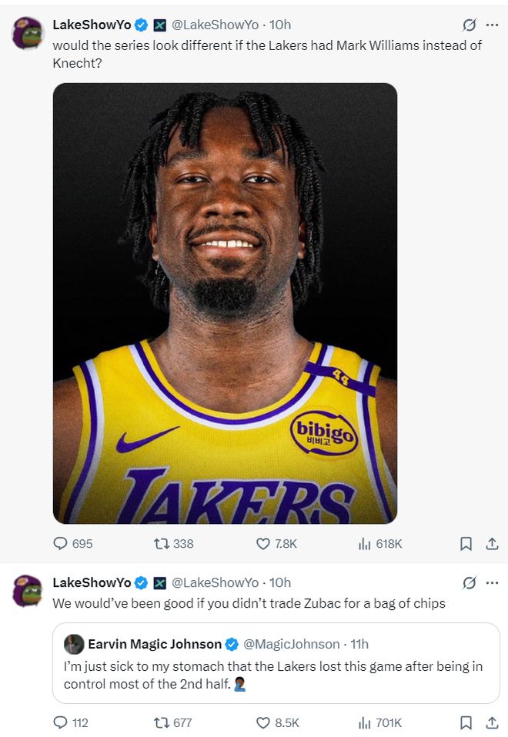
Task: Open LakeShowYo avatar on second tweet
Action: click(28, 591)
